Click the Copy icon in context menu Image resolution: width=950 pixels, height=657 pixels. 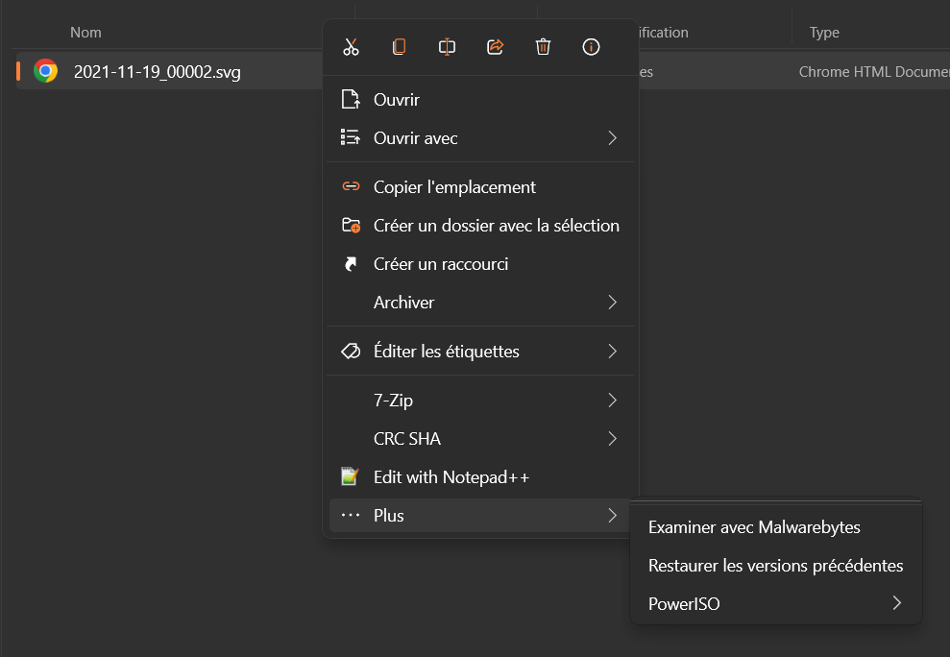pos(399,46)
